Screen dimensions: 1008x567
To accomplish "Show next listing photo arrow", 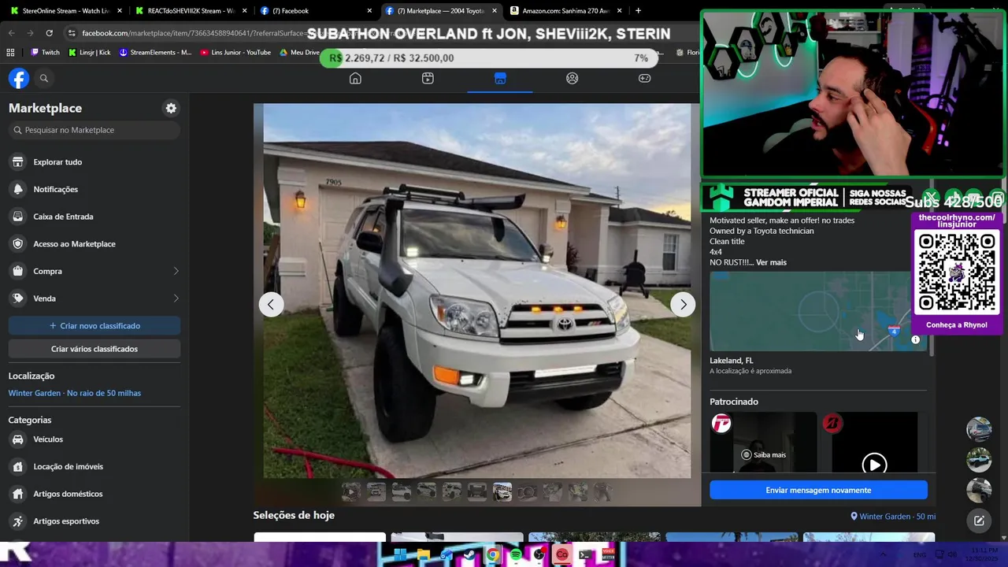I will tap(683, 304).
